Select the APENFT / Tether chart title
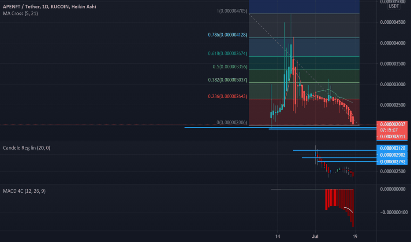This screenshot has width=411, height=242. (49, 7)
